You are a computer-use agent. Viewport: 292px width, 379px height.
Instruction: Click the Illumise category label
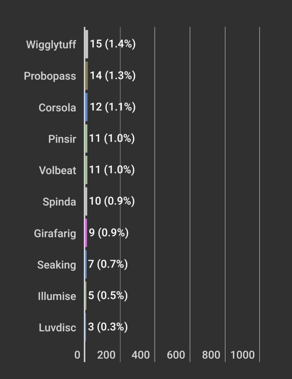[x=57, y=296]
